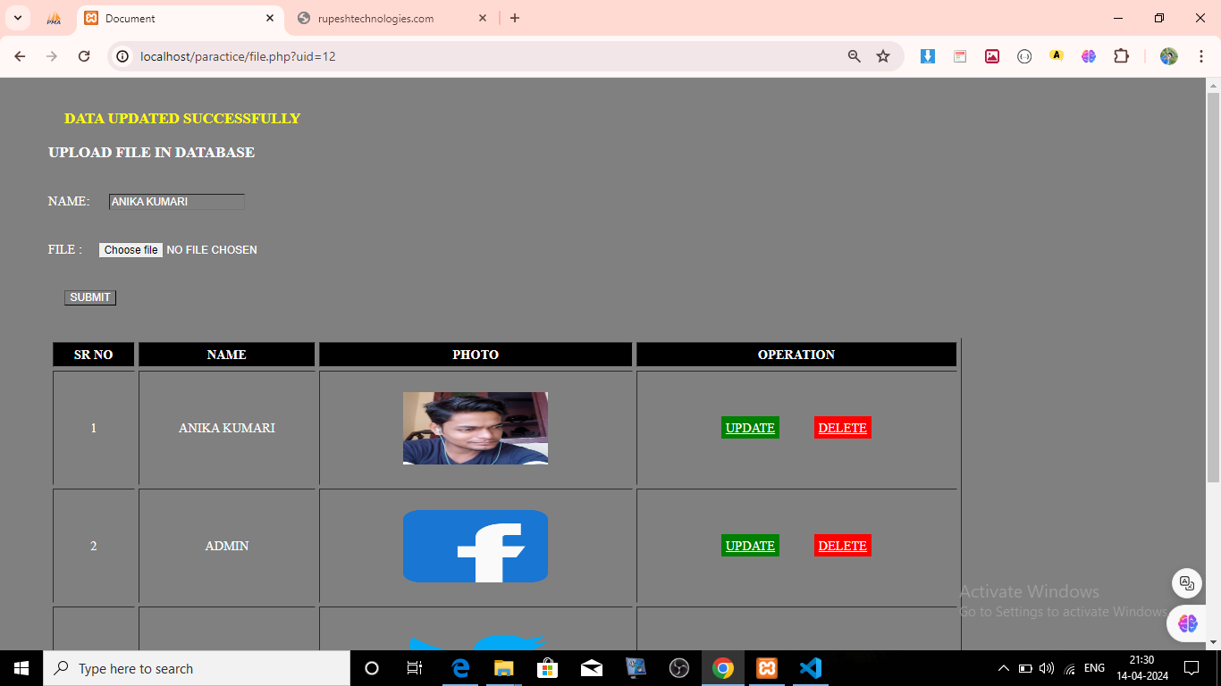
Task: Click the ANIKA KUMARI name cell
Action: (227, 428)
